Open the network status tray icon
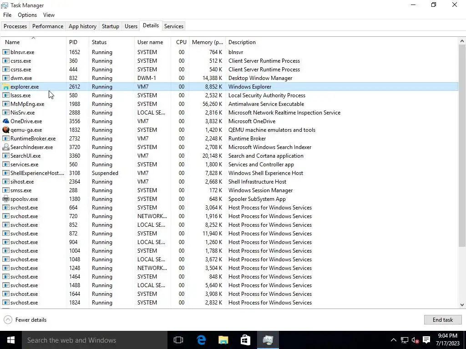This screenshot has width=466, height=349. coord(404,340)
